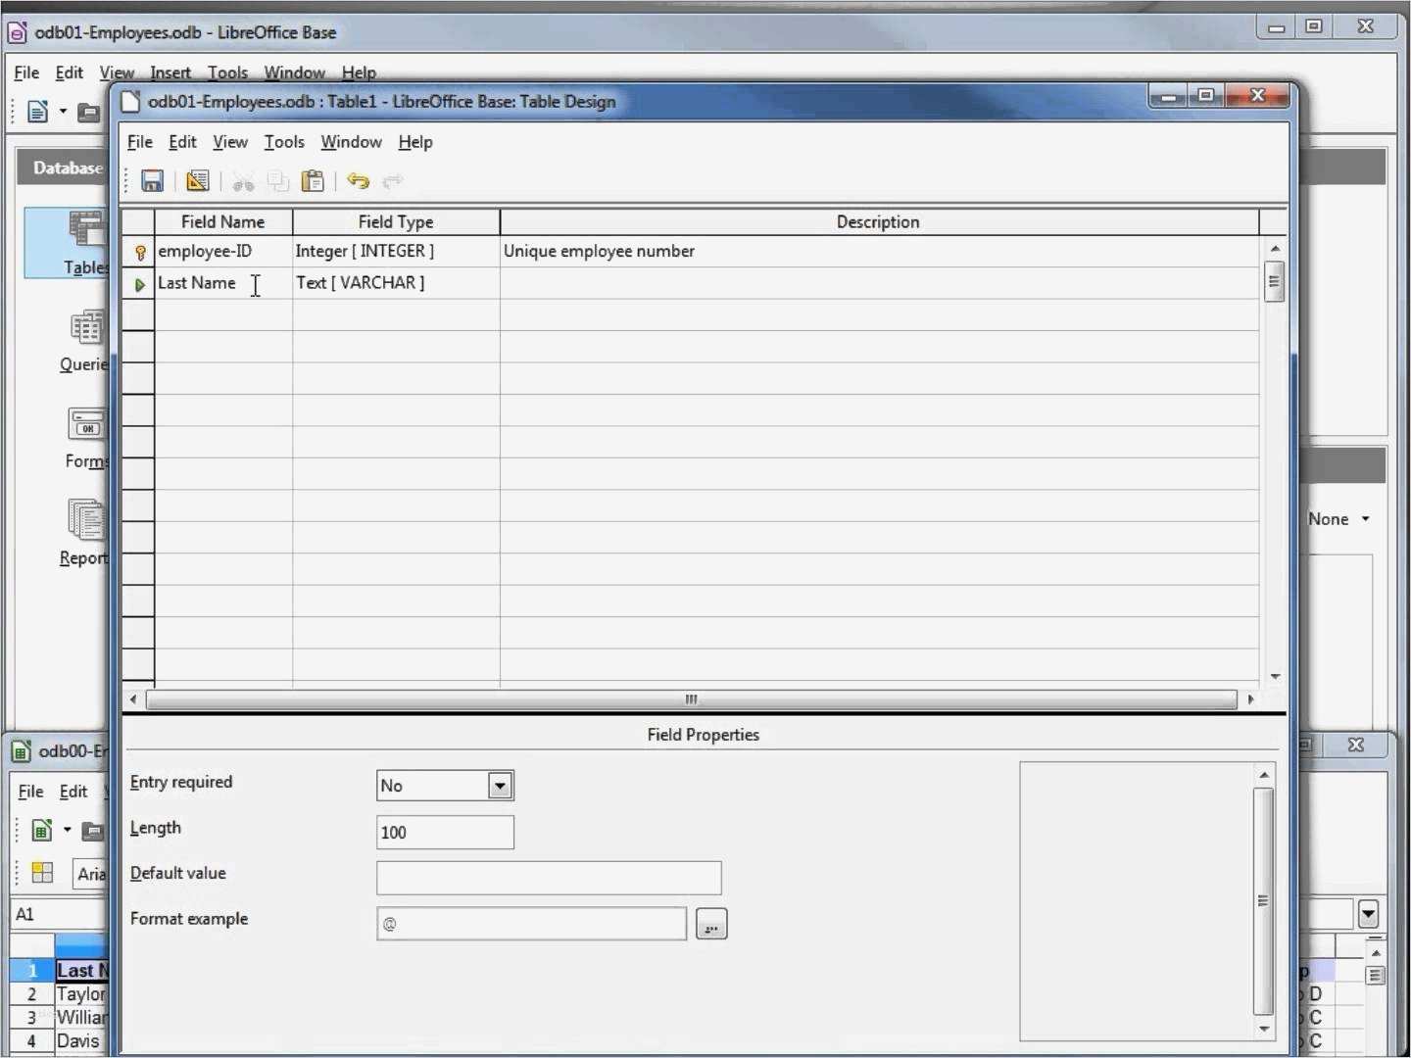This screenshot has height=1058, width=1411.
Task: Click the Save icon in Table Design toolbar
Action: pos(152,181)
